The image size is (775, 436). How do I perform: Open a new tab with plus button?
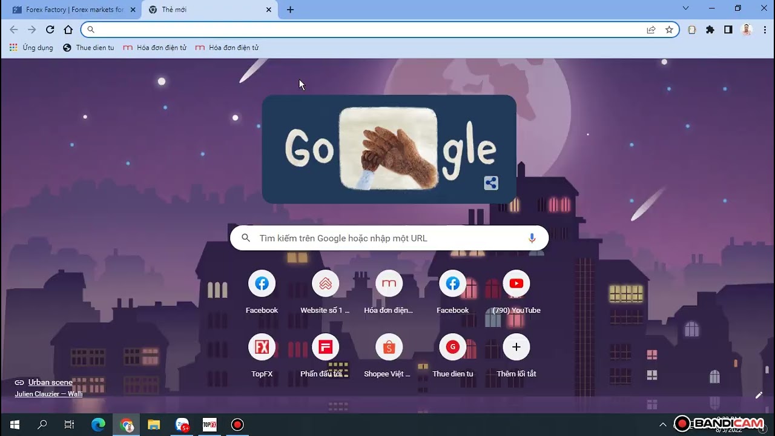pos(290,10)
